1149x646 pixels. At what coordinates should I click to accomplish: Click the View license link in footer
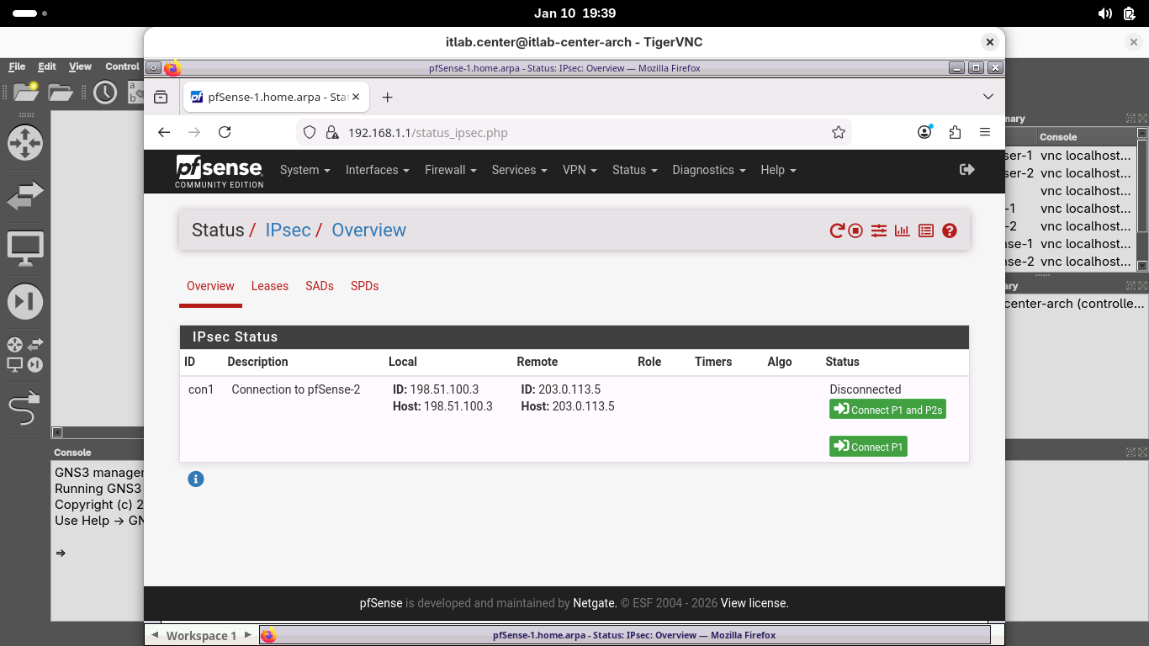pos(755,603)
